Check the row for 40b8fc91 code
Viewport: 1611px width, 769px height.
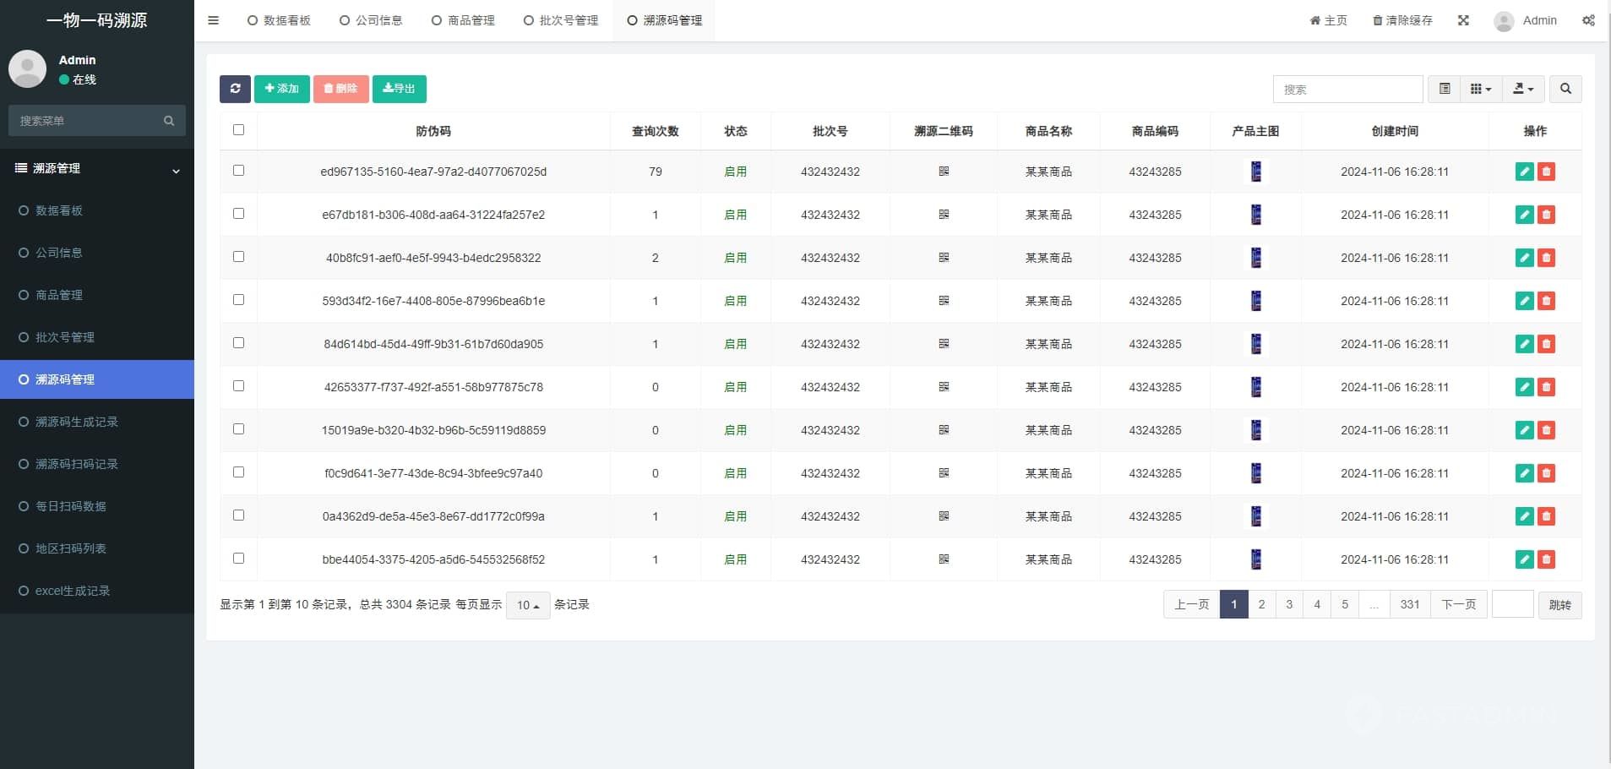click(238, 257)
